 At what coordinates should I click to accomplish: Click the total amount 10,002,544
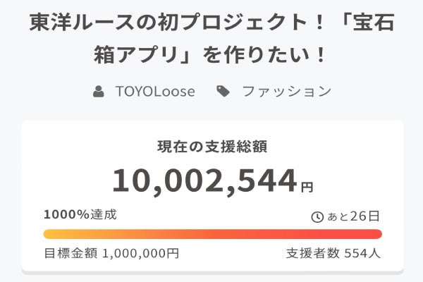[x=204, y=181]
